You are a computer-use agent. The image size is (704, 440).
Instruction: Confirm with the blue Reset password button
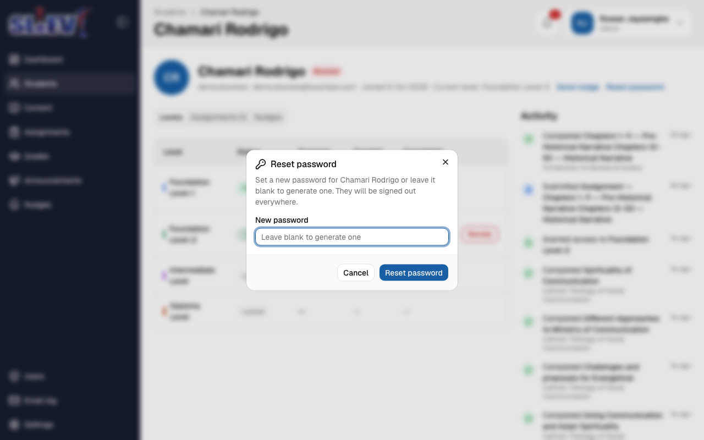[x=414, y=273]
